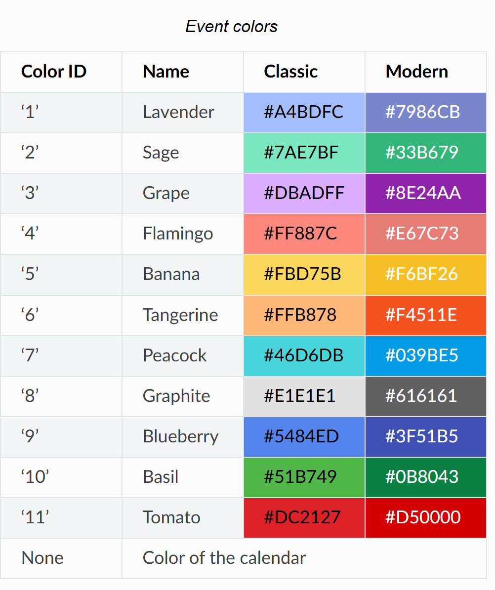Select the Lavender modern swatch #7986CB
Viewport: 495px width, 590px height.
tap(425, 112)
